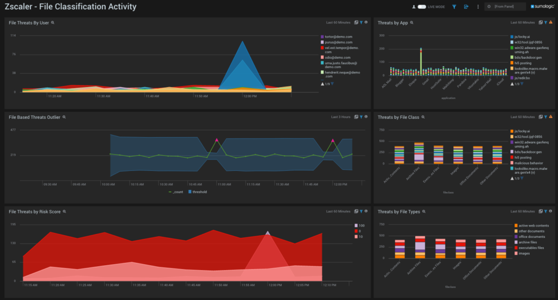The image size is (558, 300).
Task: Click filter icon in Threats by App panel
Action: pyautogui.click(x=545, y=22)
